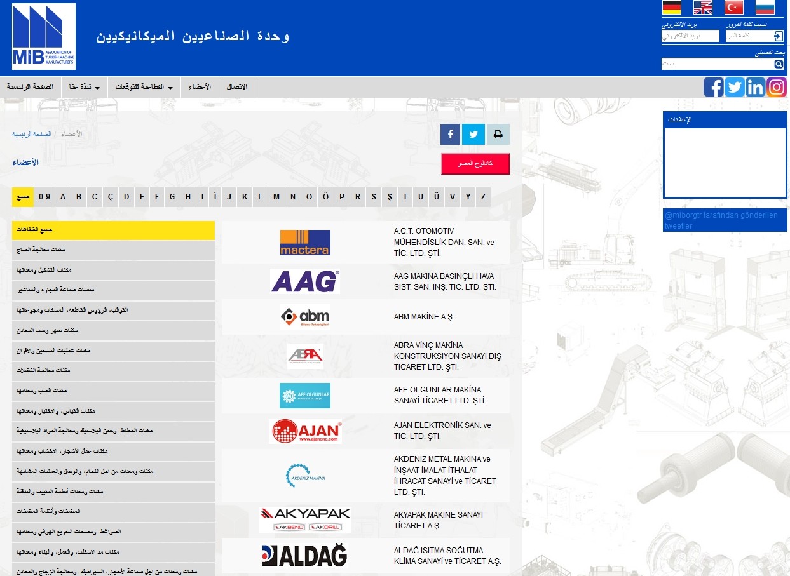Switch language via Turkish flag

tap(734, 8)
